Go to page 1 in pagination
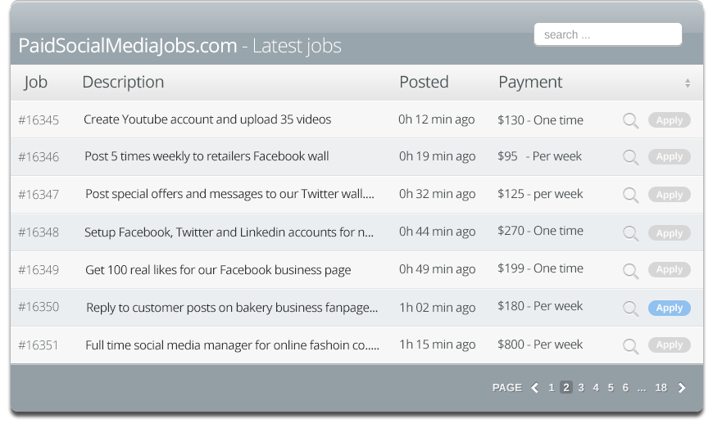 coord(551,388)
